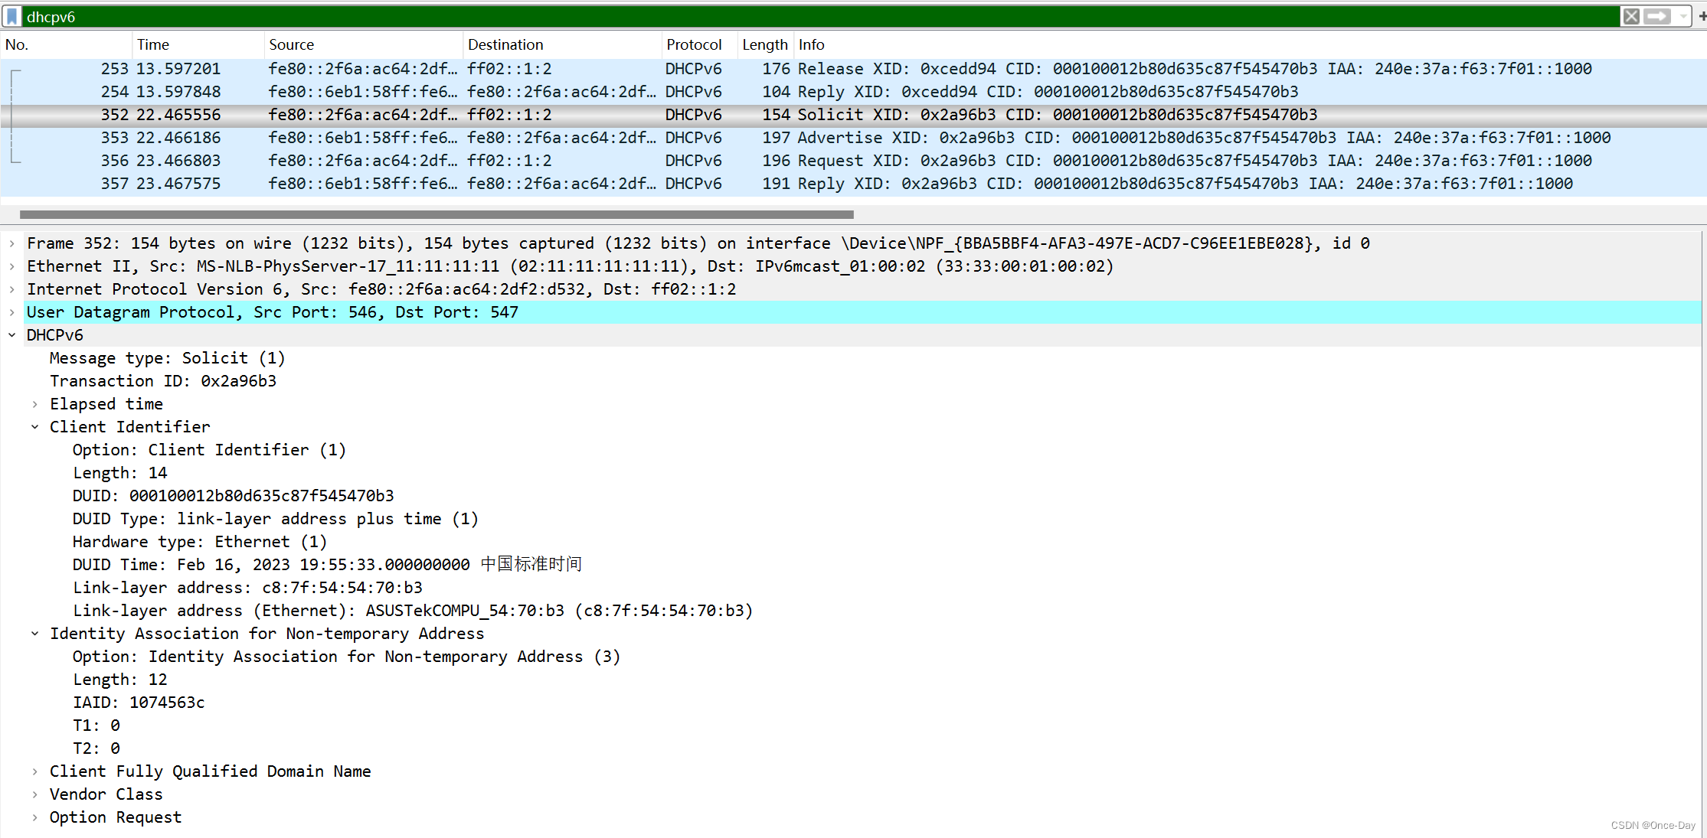Click the Info column header

click(x=1250, y=44)
